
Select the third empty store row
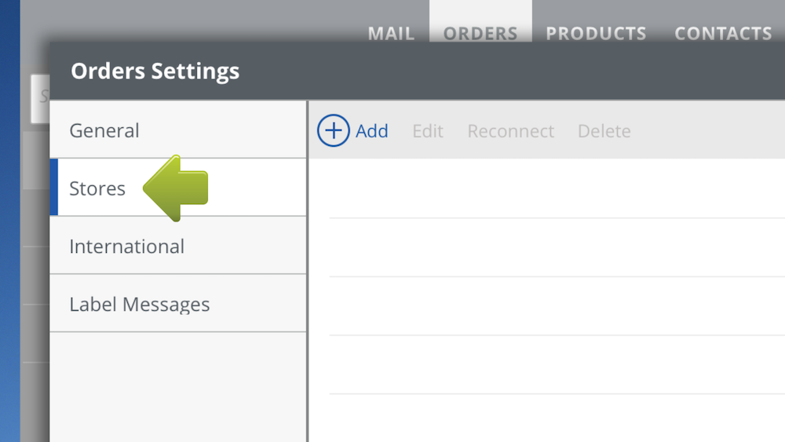[549, 306]
